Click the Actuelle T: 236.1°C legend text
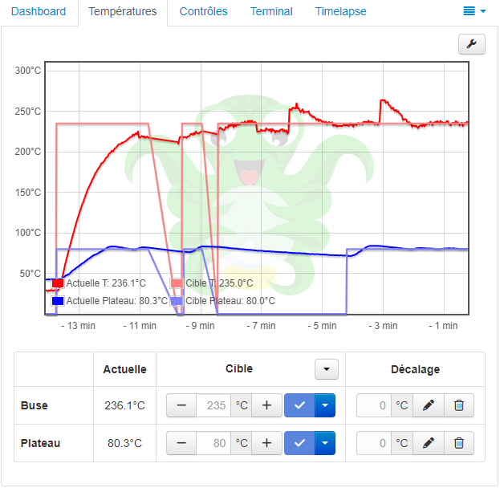 106,283
